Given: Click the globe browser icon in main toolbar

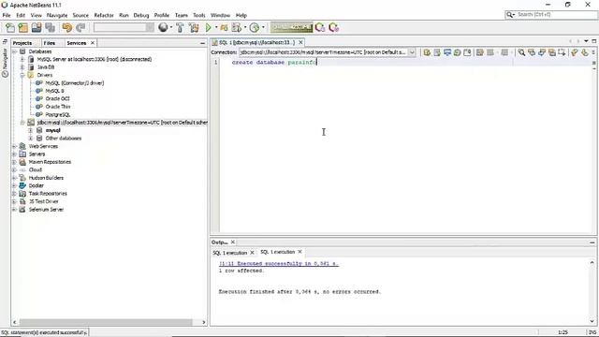Looking at the screenshot, I should pyautogui.click(x=163, y=27).
